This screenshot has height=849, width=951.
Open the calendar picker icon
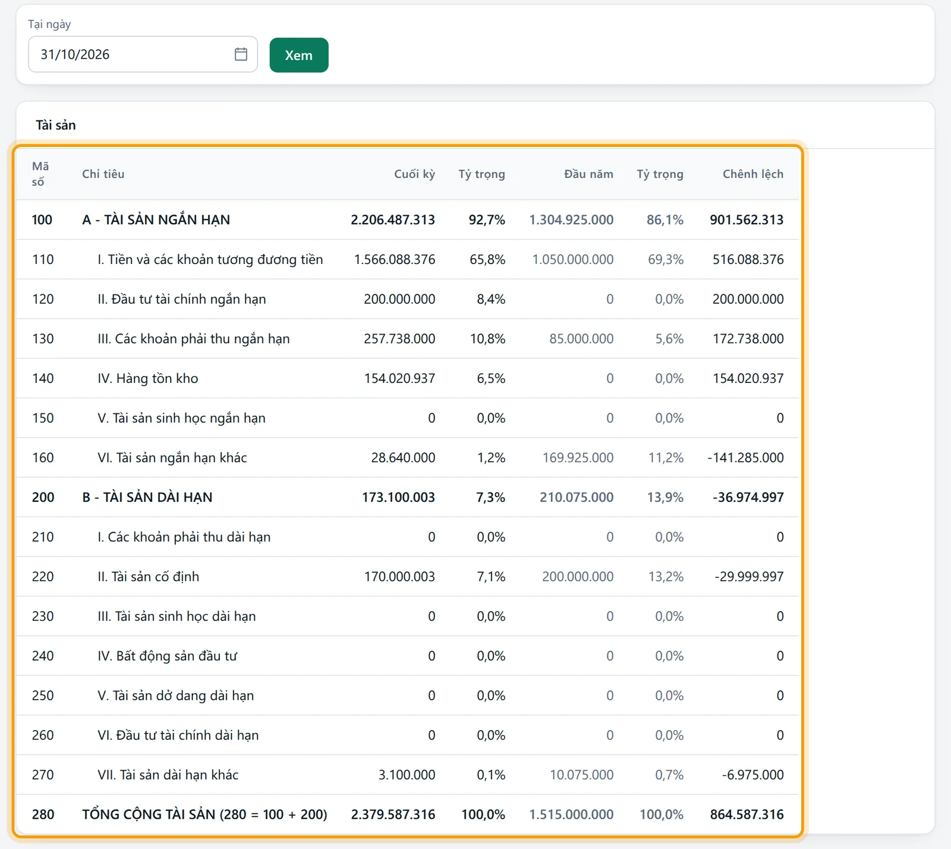(x=241, y=54)
